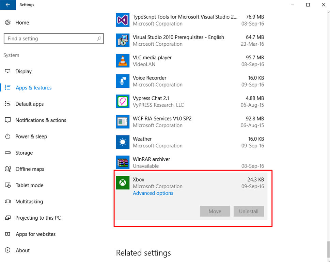Click the Storage drive icon
The height and width of the screenshot is (262, 330).
tap(8, 152)
